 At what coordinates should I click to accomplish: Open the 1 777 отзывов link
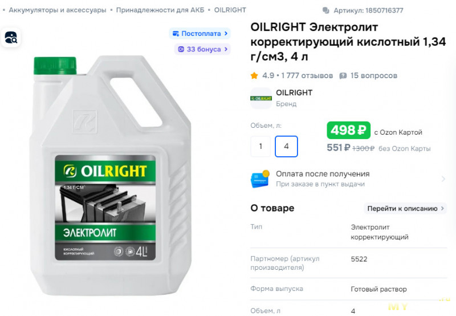tap(307, 76)
